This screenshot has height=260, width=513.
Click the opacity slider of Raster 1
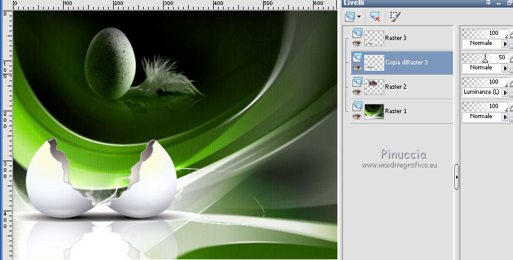485,107
